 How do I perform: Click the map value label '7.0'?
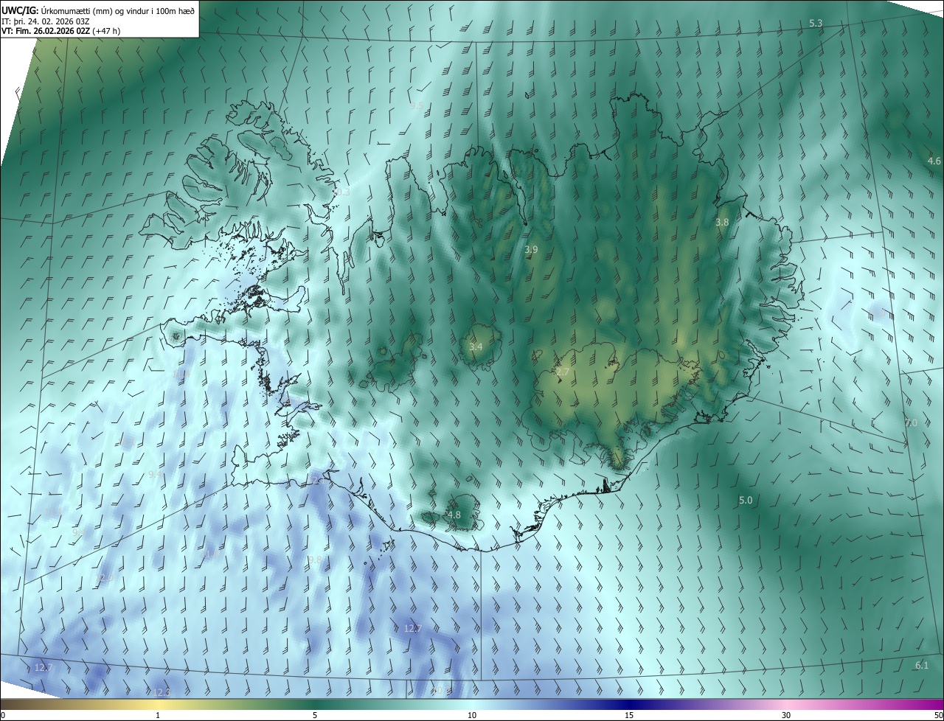click(x=911, y=423)
